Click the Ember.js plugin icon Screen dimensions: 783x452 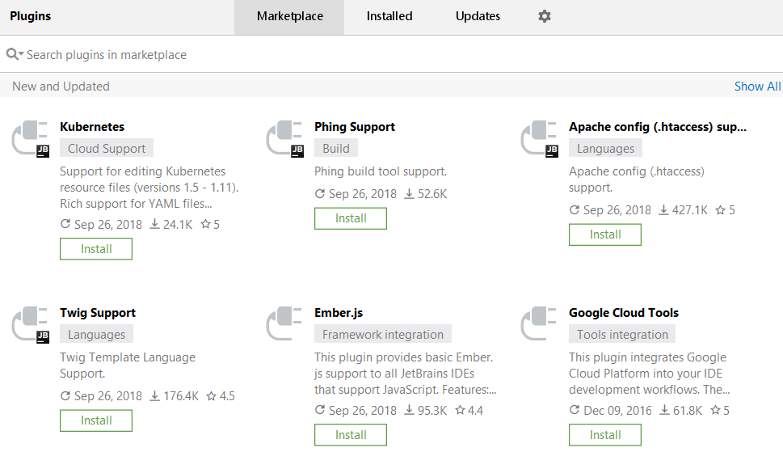point(284,323)
